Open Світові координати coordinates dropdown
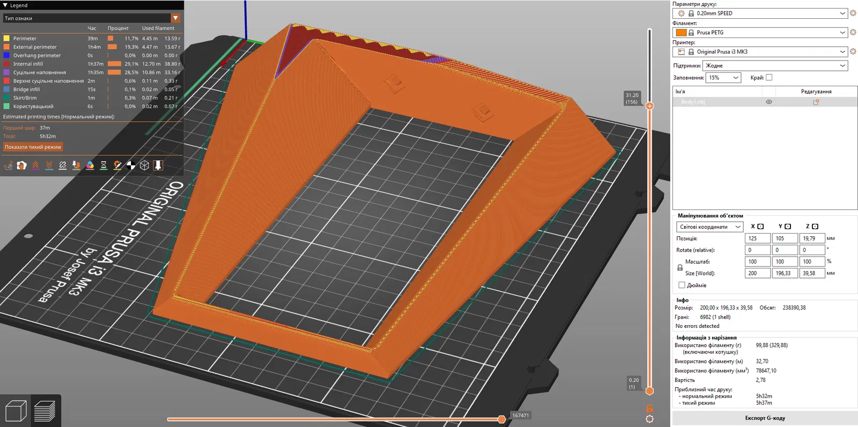858x427 pixels. coord(709,227)
